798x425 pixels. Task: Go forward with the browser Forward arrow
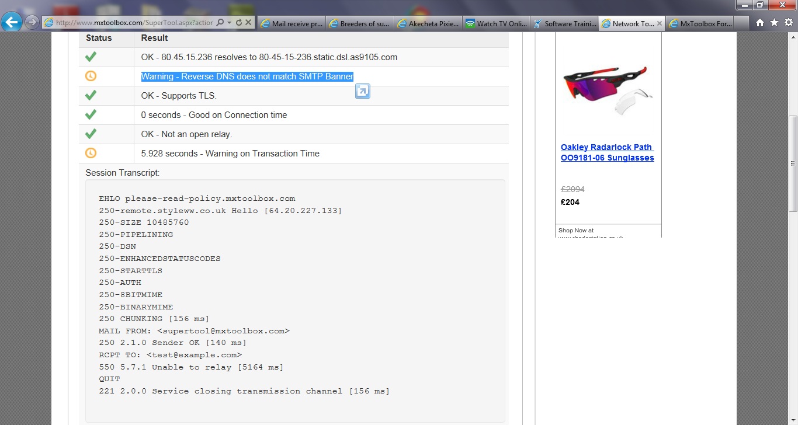point(32,23)
